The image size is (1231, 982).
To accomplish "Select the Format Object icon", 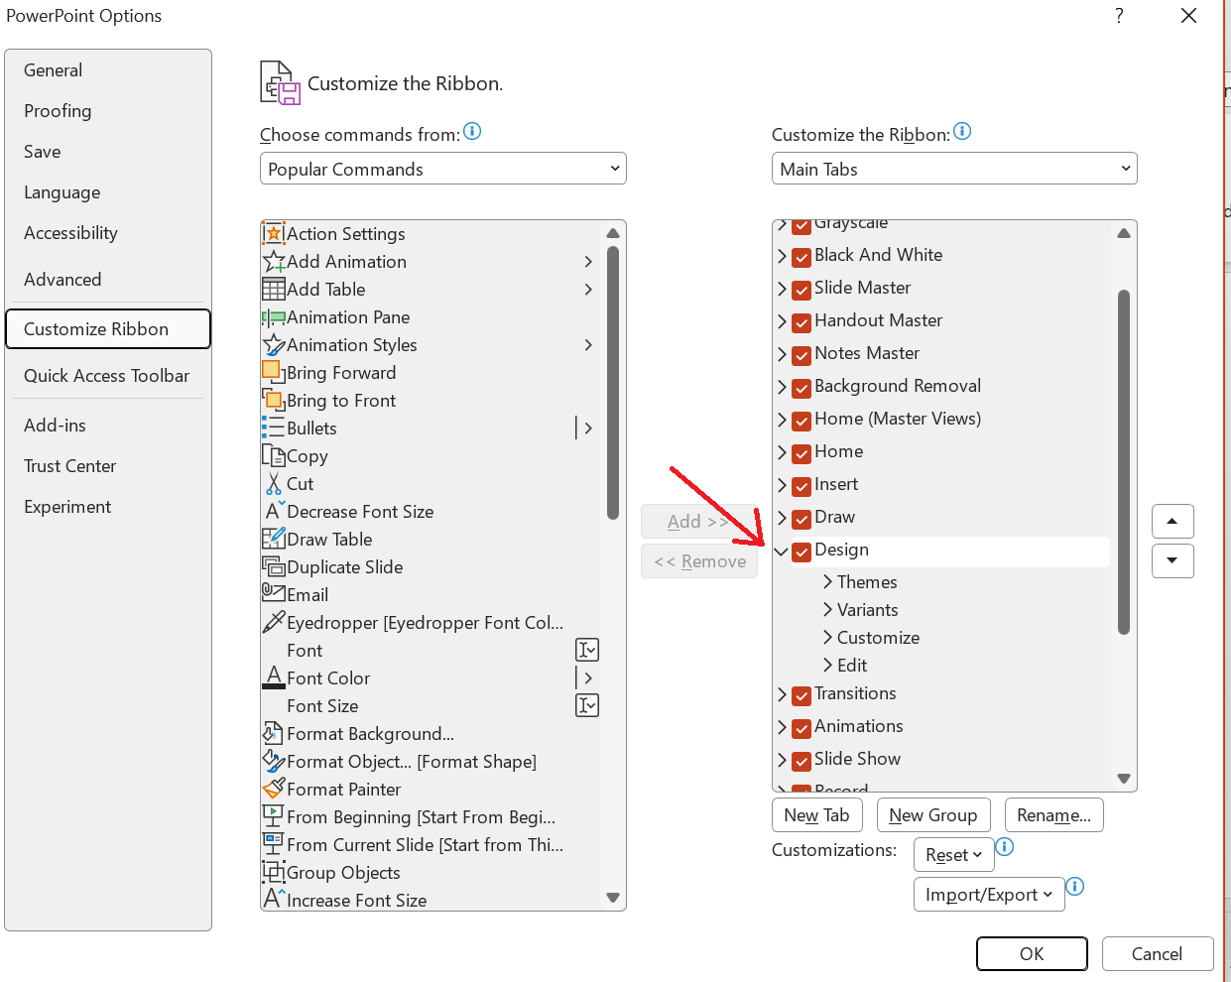I will click(273, 761).
